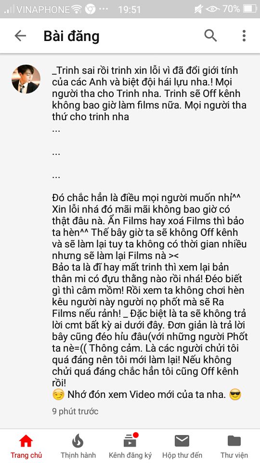The width and height of the screenshot is (260, 463).
Task: Open search with the magnifier icon
Action: (210, 36)
